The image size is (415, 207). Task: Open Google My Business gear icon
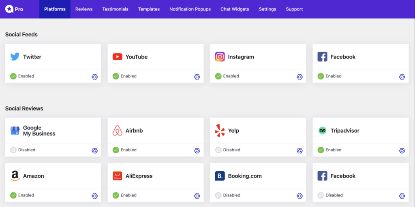point(94,151)
